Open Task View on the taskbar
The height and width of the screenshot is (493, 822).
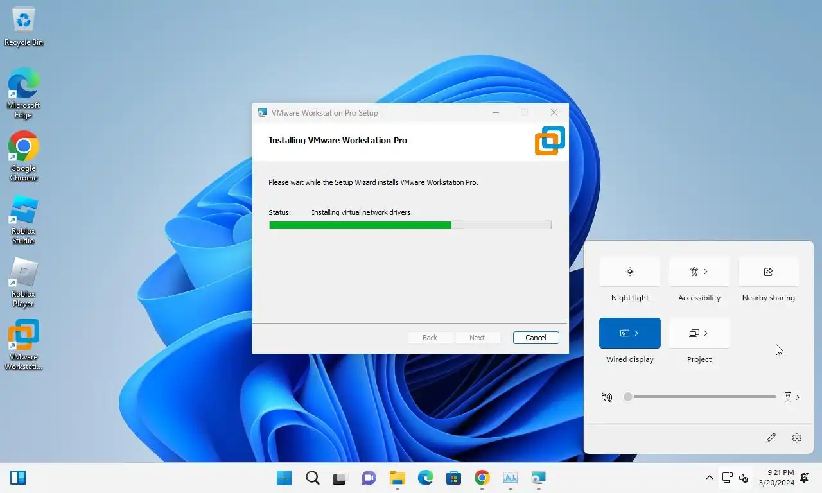coord(340,478)
